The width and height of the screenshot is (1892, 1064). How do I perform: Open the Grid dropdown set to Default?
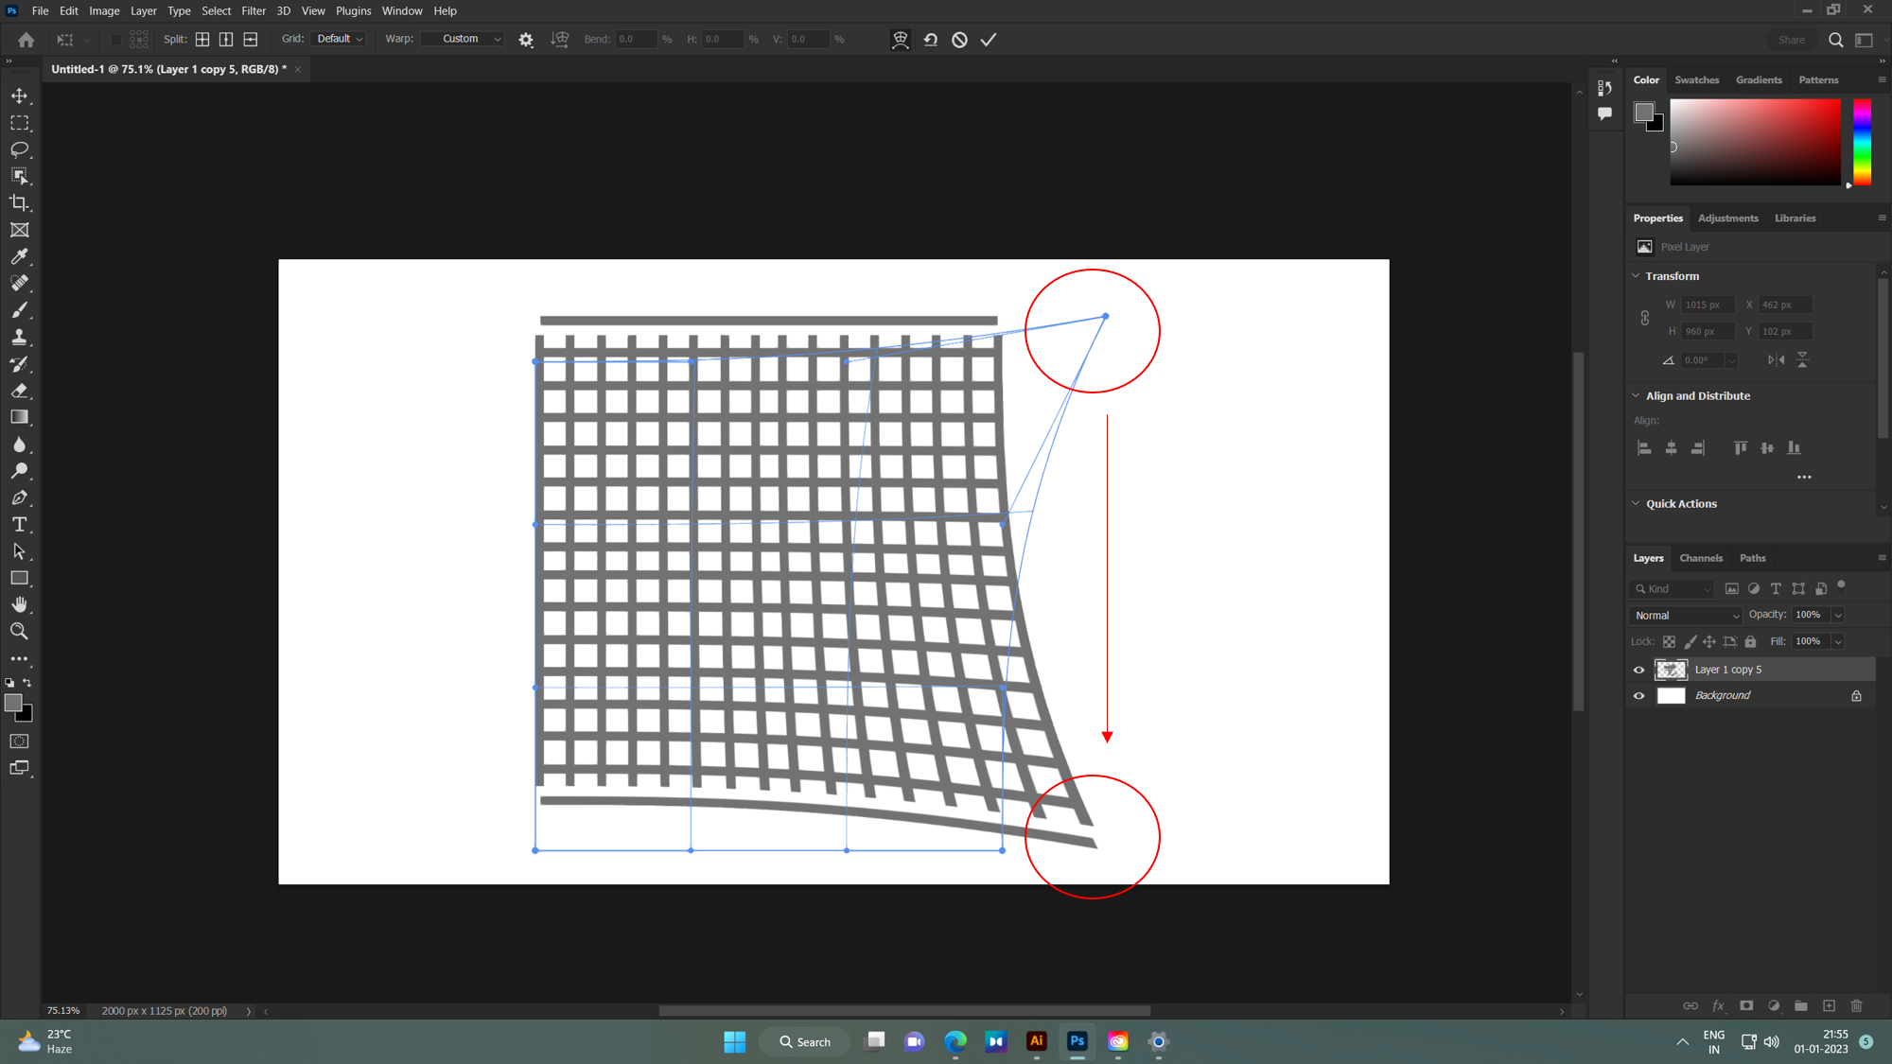[x=338, y=39]
